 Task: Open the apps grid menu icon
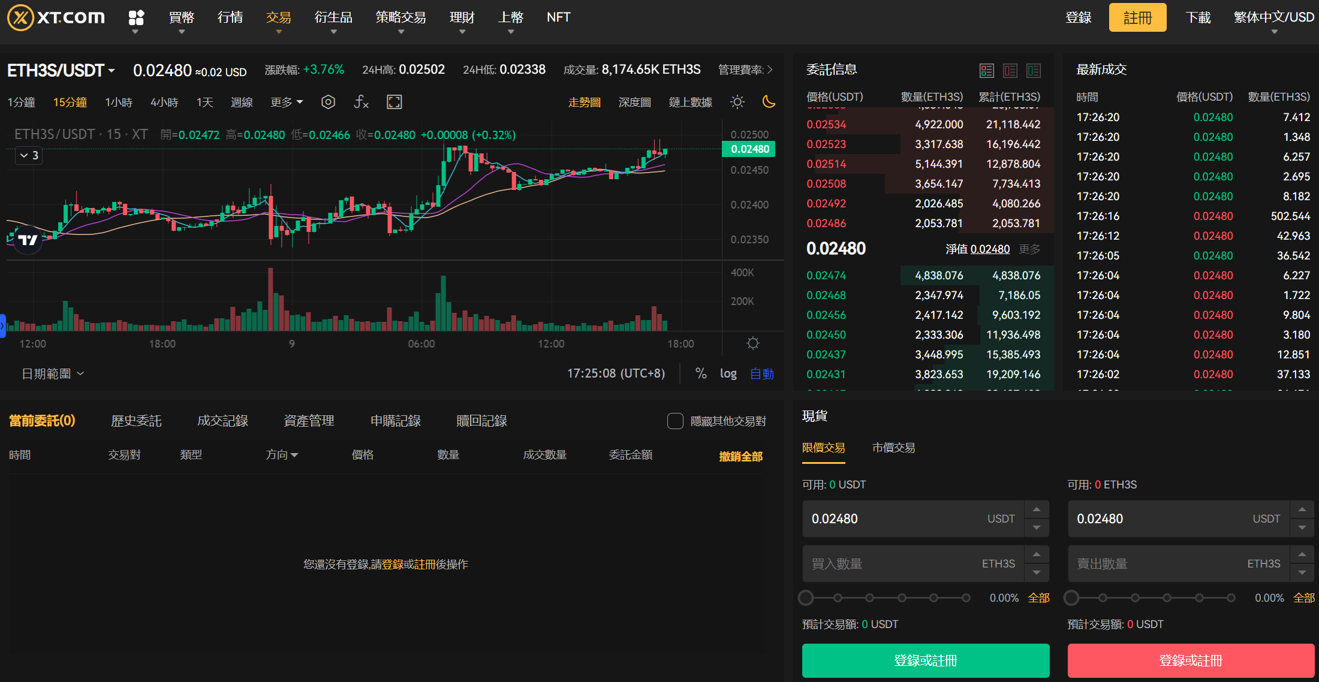tap(136, 17)
